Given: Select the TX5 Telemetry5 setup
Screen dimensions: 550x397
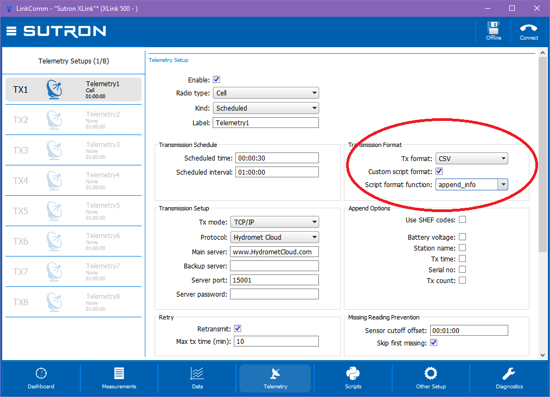Looking at the screenshot, I should point(73,211).
